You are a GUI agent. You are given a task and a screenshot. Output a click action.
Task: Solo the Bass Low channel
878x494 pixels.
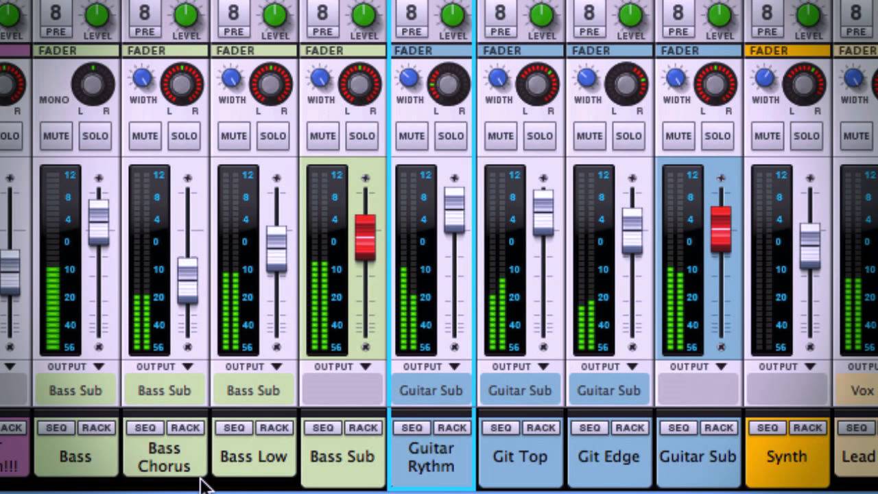coord(273,136)
